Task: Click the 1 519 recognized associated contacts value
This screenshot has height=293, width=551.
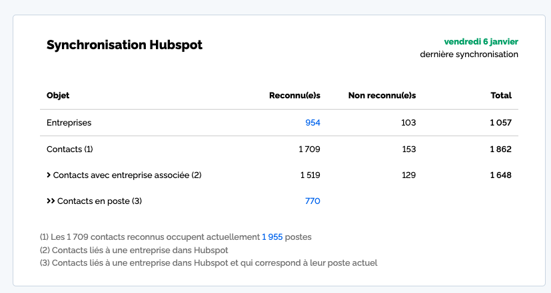Action: (310, 175)
